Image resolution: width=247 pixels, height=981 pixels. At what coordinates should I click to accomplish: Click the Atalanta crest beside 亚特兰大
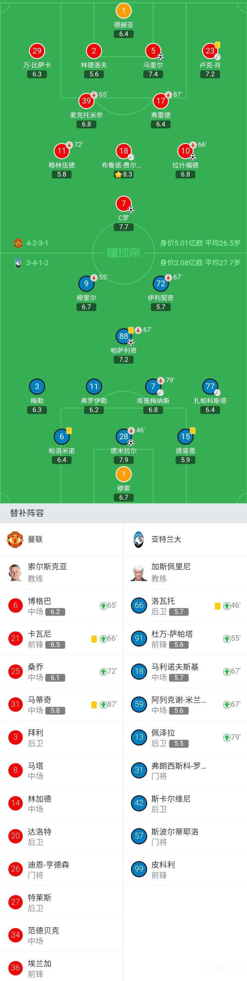click(x=138, y=539)
